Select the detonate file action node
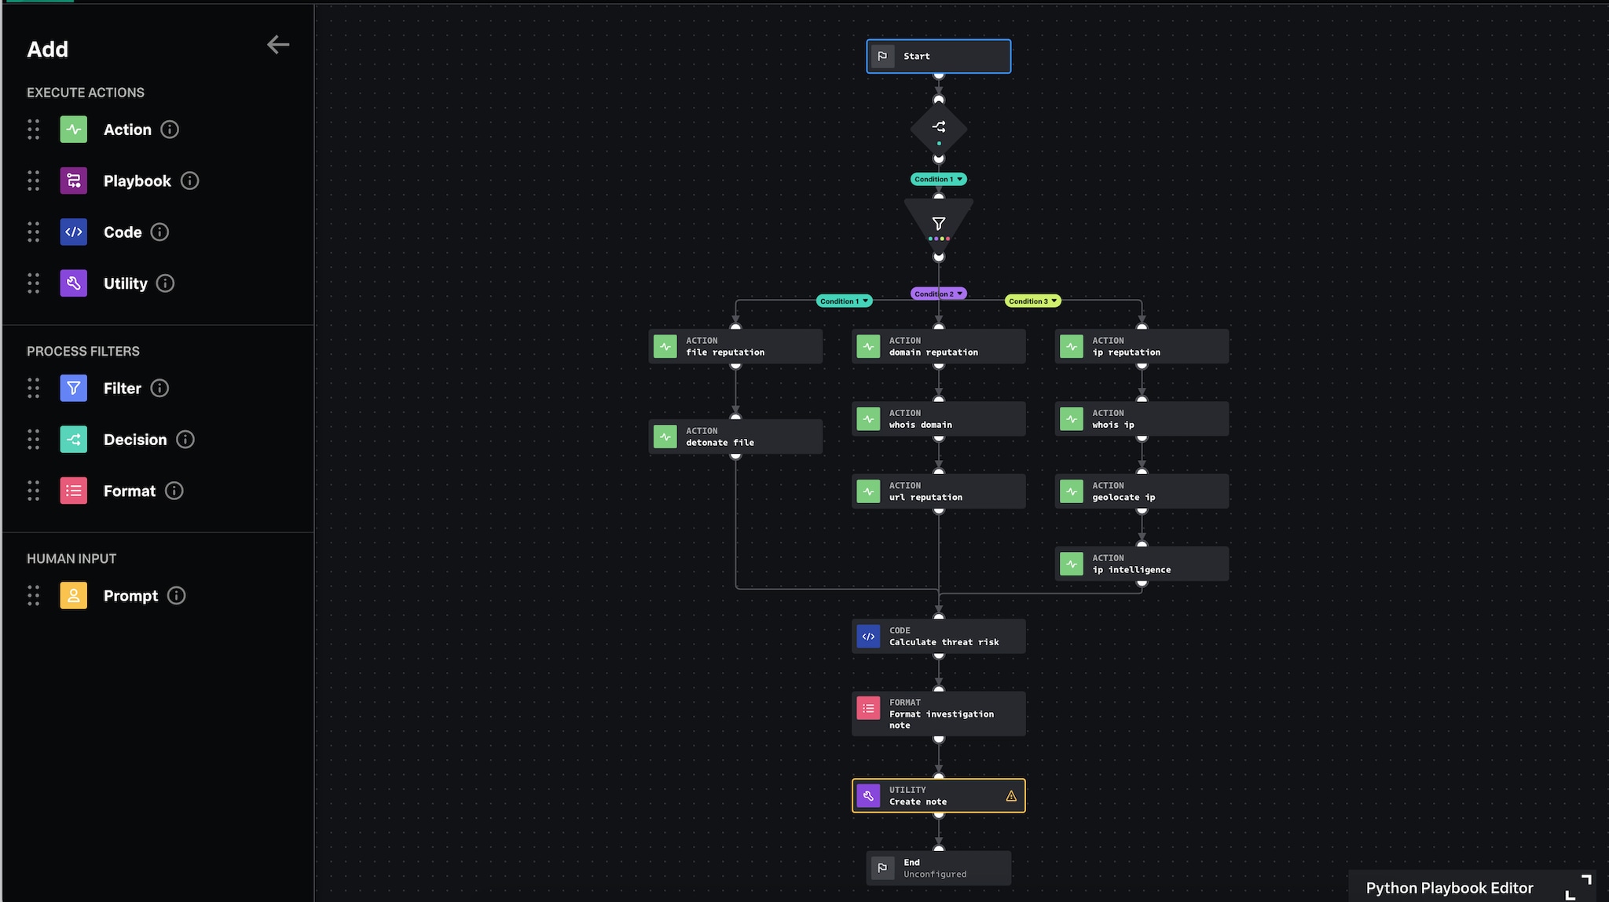 click(735, 436)
